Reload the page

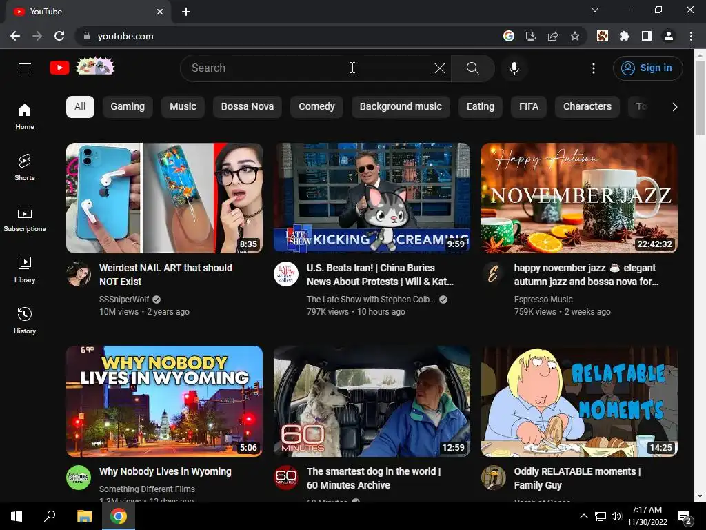pos(59,36)
